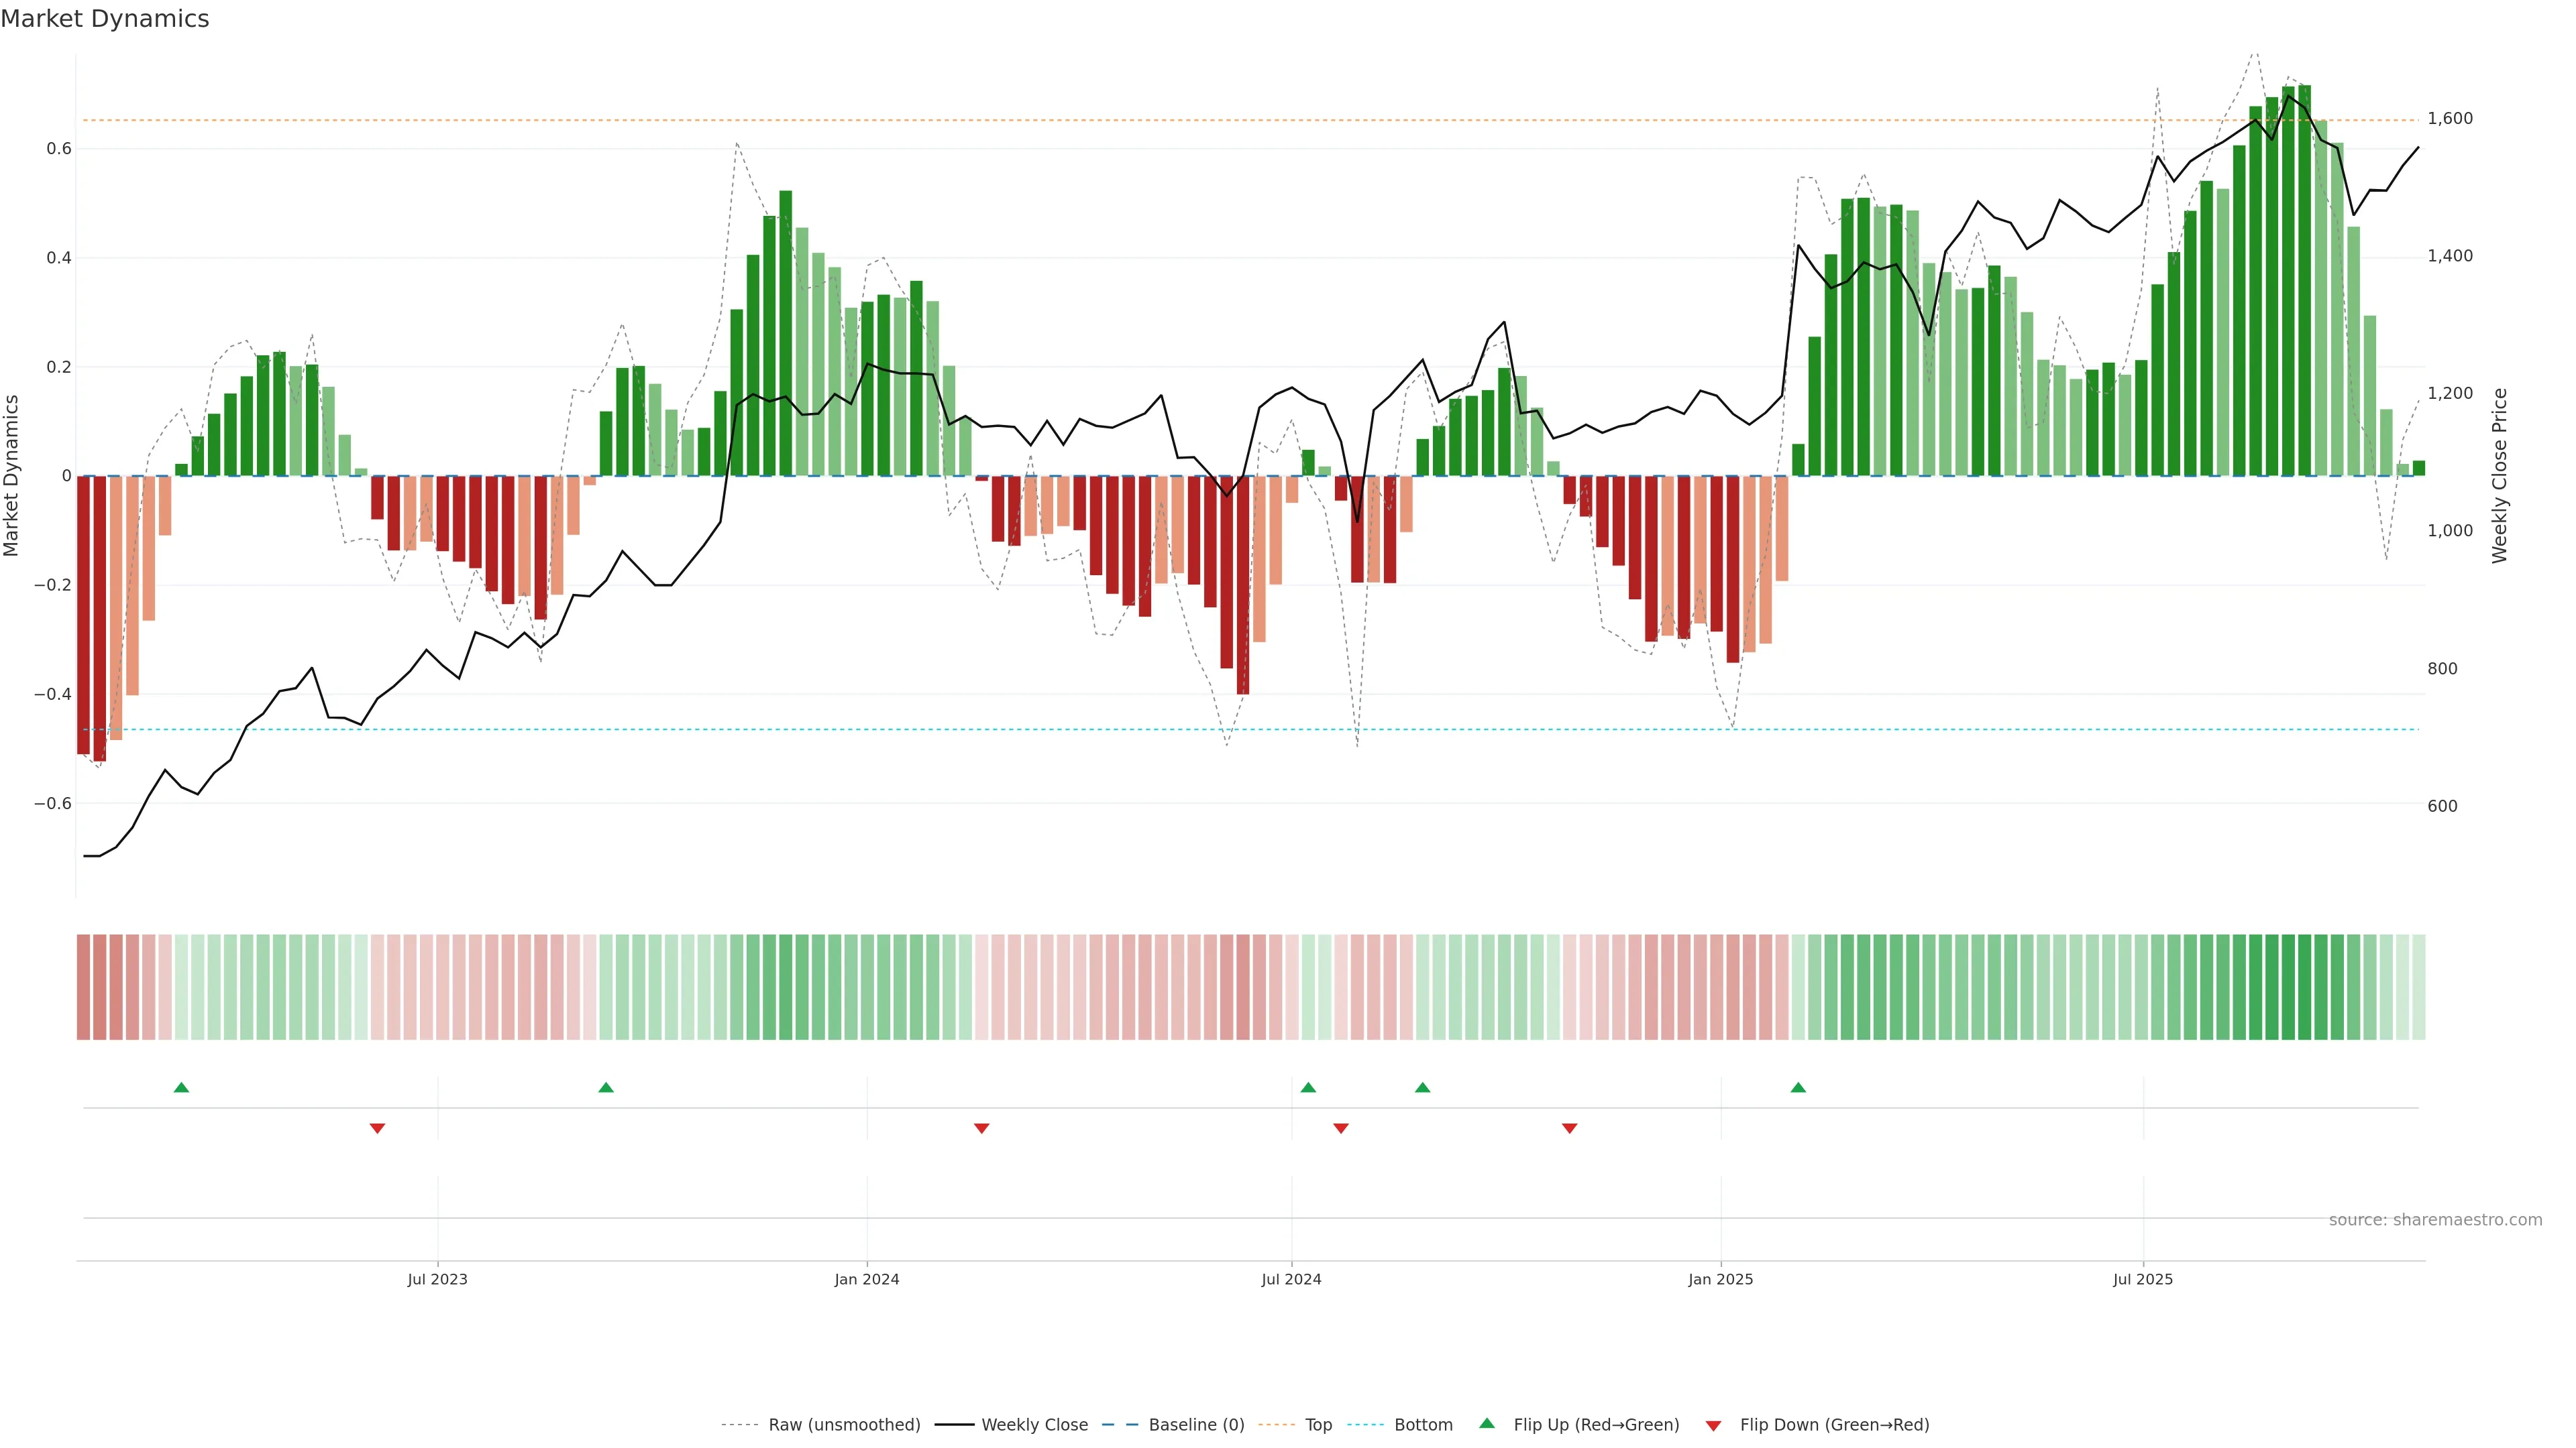Click the Weekly Close Price axis title
The width and height of the screenshot is (2576, 1448).
coord(2500,476)
